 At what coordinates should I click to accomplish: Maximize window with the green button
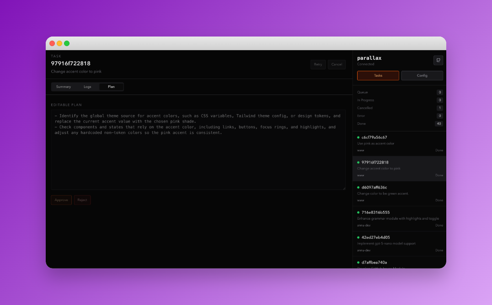click(x=67, y=43)
